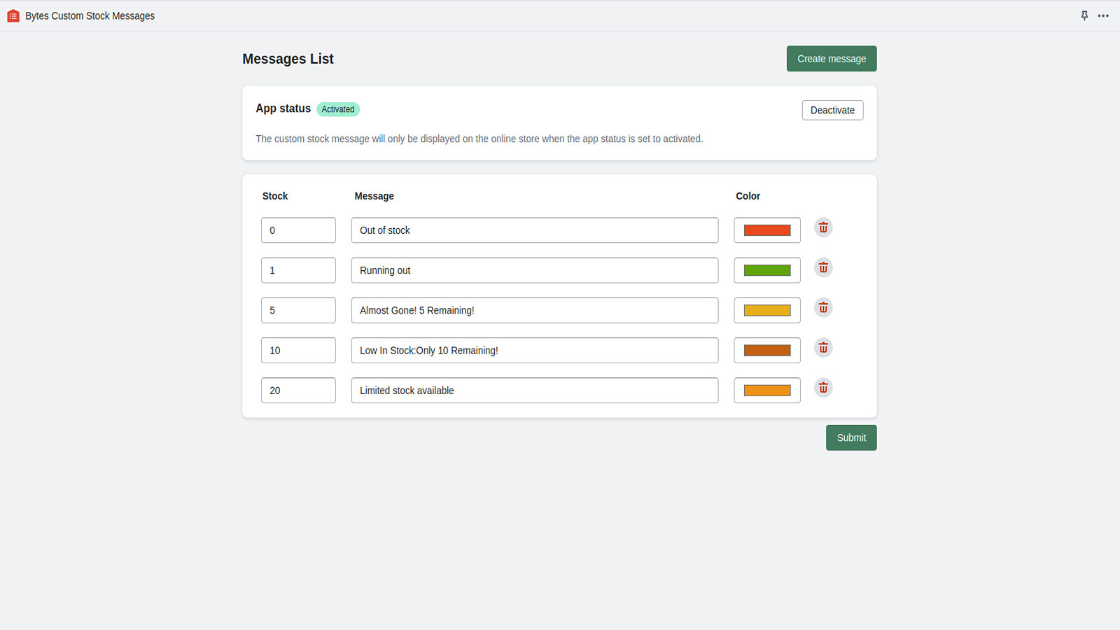This screenshot has width=1120, height=630.
Task: Focus the stock field with value 20
Action: pos(298,391)
